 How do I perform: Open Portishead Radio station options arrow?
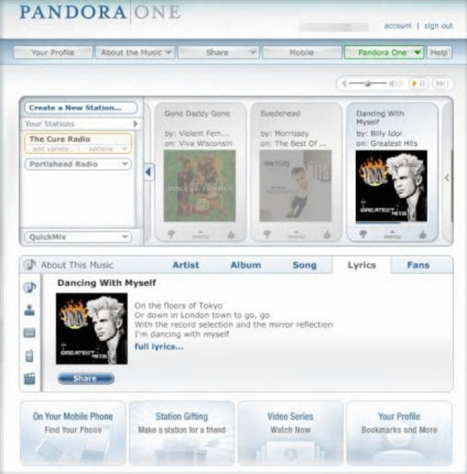(125, 164)
